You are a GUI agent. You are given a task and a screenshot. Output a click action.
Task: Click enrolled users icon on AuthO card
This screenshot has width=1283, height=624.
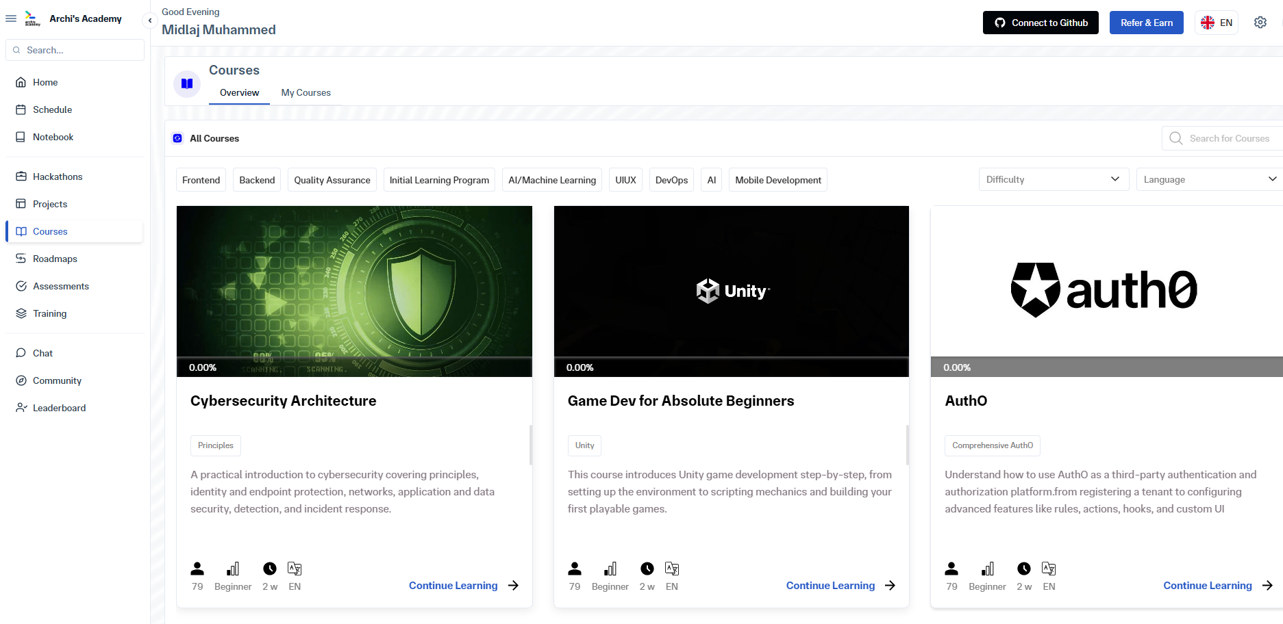(951, 569)
